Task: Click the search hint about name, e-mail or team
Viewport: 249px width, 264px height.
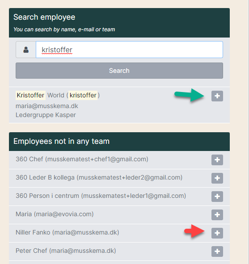Action: (x=64, y=29)
